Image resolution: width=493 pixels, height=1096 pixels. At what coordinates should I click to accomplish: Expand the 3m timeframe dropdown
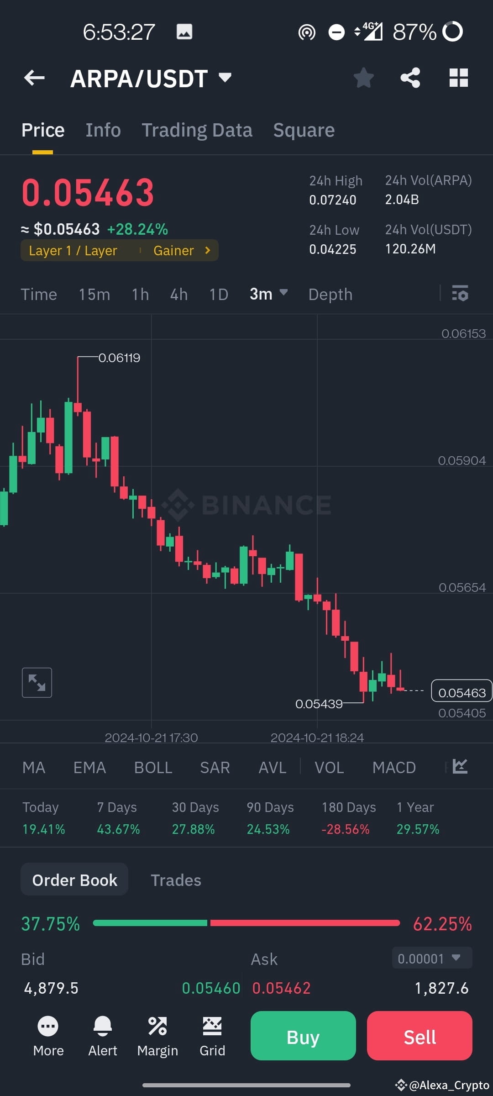[x=268, y=294]
